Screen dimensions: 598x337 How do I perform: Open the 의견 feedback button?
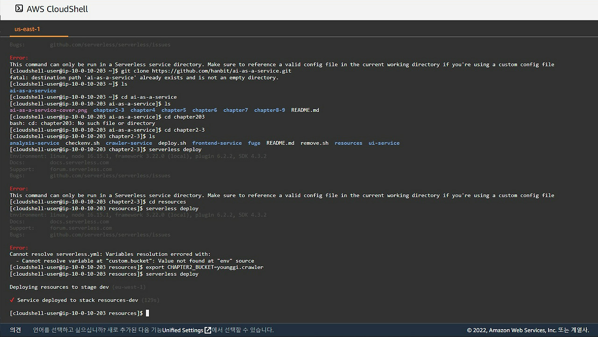click(x=15, y=330)
